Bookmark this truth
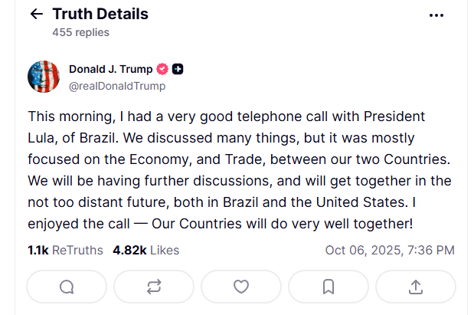474x315 pixels. [x=329, y=287]
